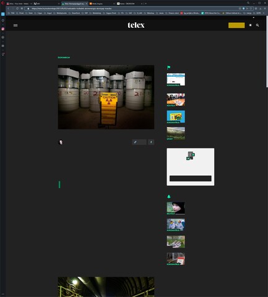Click the telex logo in the header
The width and height of the screenshot is (268, 297).
point(136,25)
